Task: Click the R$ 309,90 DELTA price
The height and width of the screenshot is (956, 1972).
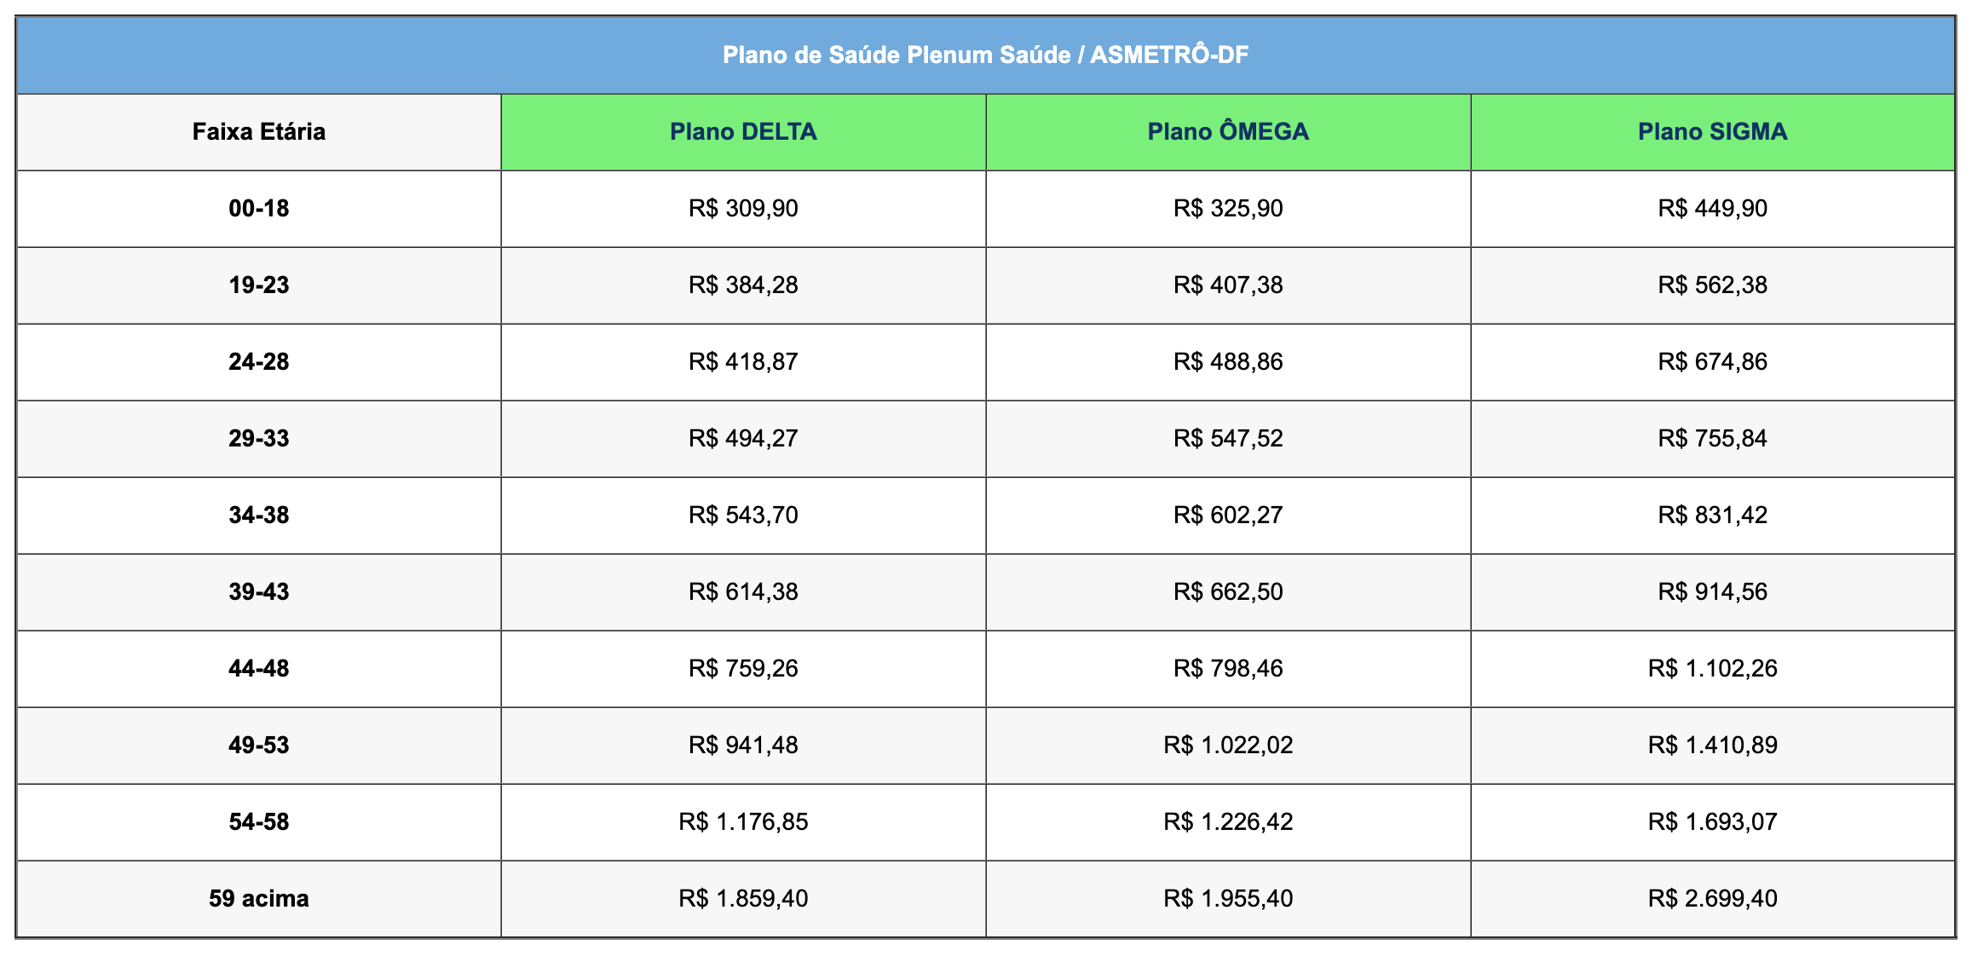Action: 743,209
